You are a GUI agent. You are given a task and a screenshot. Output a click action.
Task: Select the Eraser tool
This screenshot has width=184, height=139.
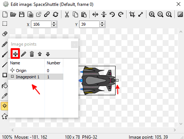click(5, 33)
